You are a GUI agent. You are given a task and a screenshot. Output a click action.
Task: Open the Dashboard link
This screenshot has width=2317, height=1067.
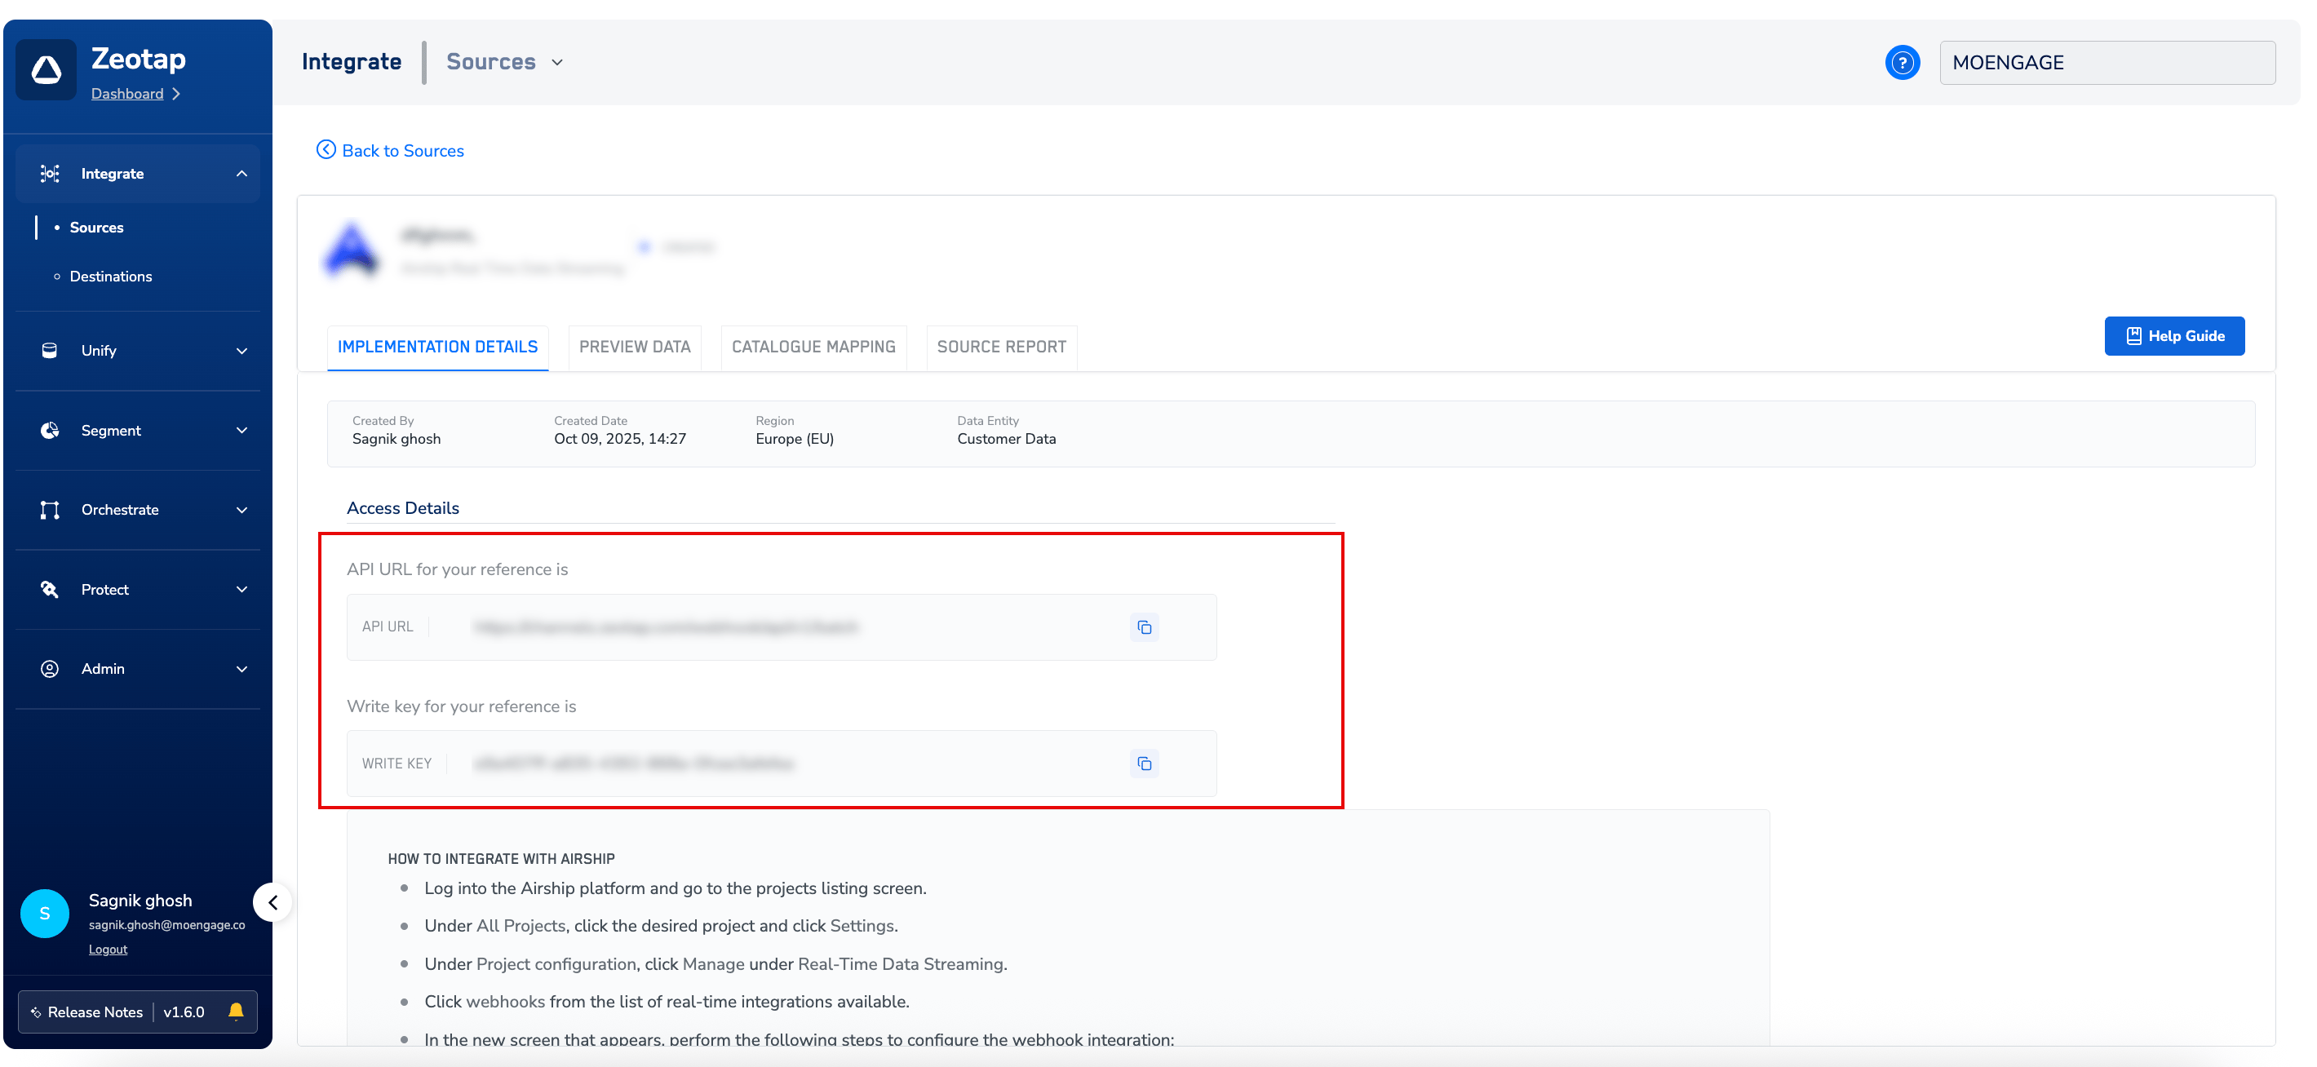[x=126, y=94]
